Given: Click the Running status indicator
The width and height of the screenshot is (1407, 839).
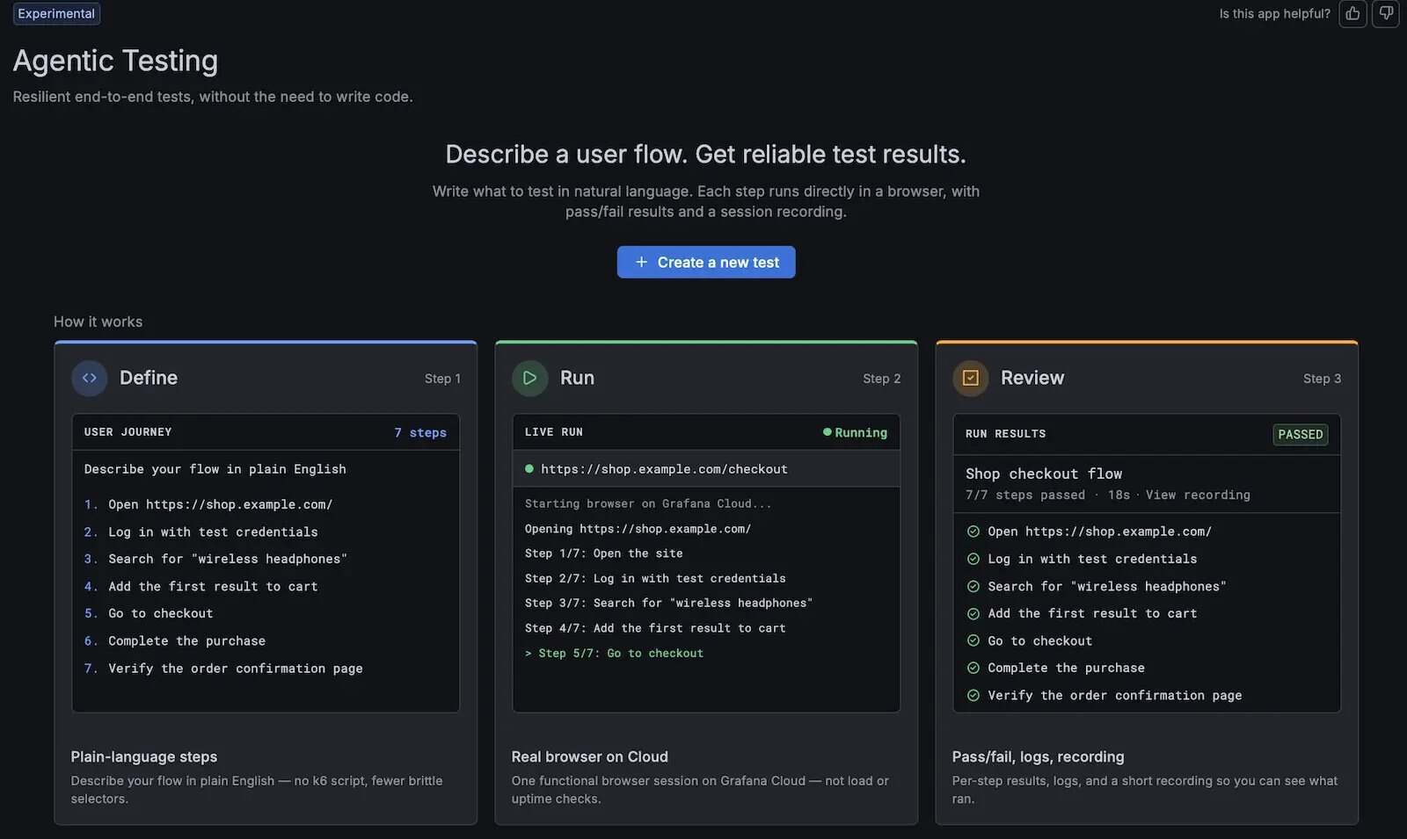Looking at the screenshot, I should (855, 432).
